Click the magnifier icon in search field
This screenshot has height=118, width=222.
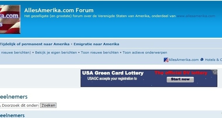0,106
